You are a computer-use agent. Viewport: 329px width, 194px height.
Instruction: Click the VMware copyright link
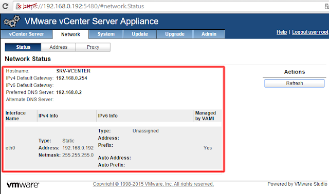pyautogui.click(x=153, y=184)
